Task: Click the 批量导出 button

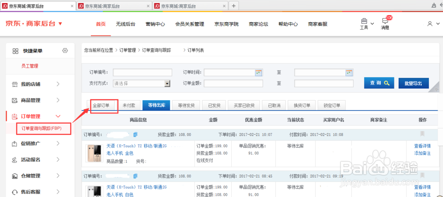Action: pos(413,83)
